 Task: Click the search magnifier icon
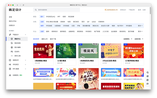[36, 10]
